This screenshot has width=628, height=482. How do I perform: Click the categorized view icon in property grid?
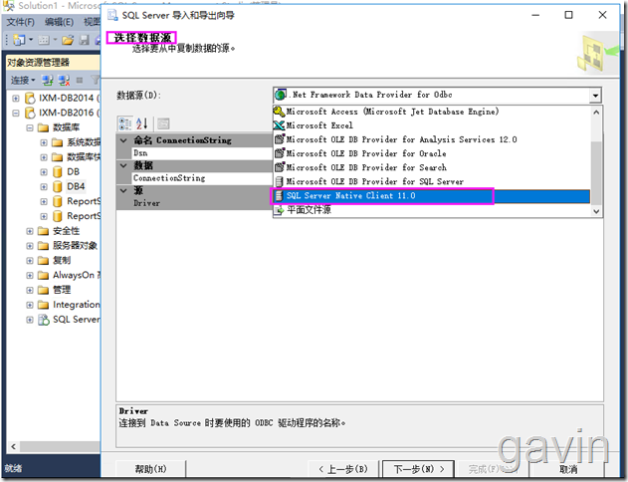pyautogui.click(x=125, y=123)
